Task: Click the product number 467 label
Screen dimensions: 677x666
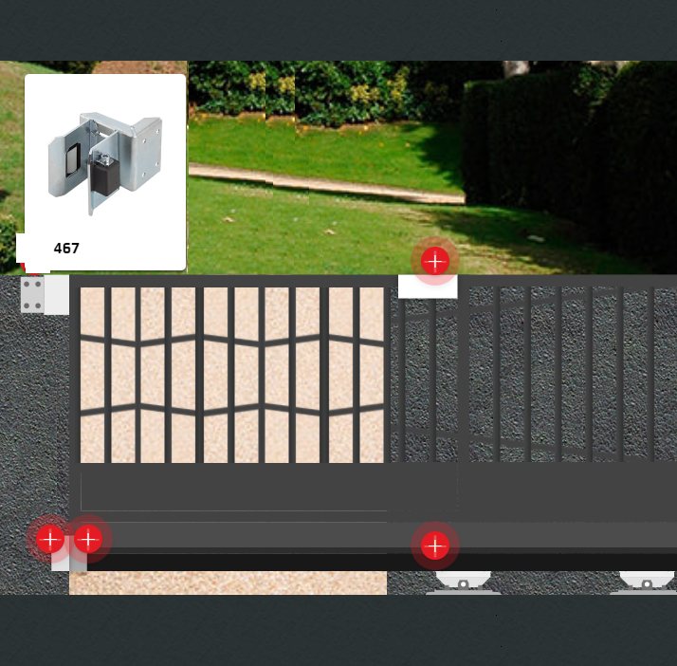Action: point(66,249)
